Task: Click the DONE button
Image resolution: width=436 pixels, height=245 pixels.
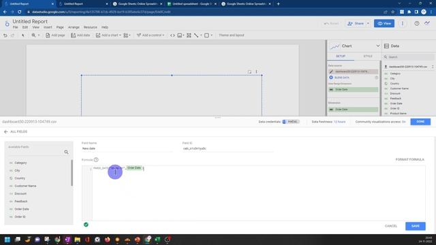Action: click(420, 122)
